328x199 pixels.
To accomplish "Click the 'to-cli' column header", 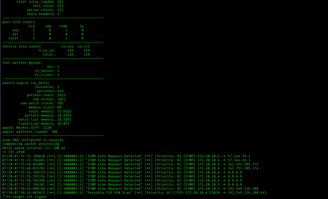I will pyautogui.click(x=84, y=46).
